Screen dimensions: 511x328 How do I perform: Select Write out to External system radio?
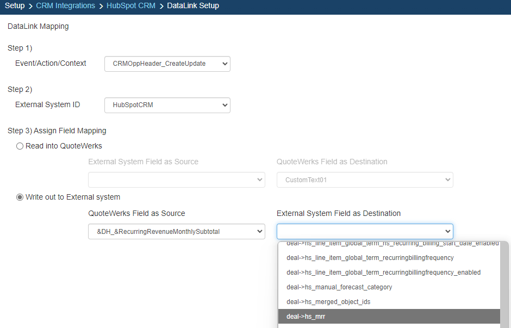[20, 197]
